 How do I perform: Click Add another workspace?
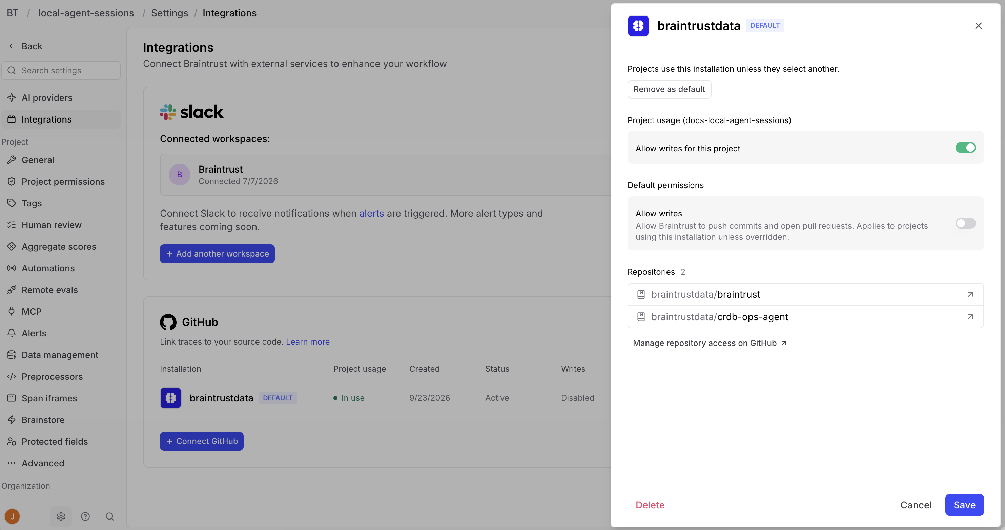coord(217,254)
